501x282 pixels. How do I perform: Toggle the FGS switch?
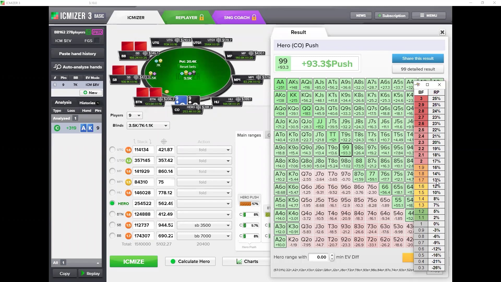[97, 41]
